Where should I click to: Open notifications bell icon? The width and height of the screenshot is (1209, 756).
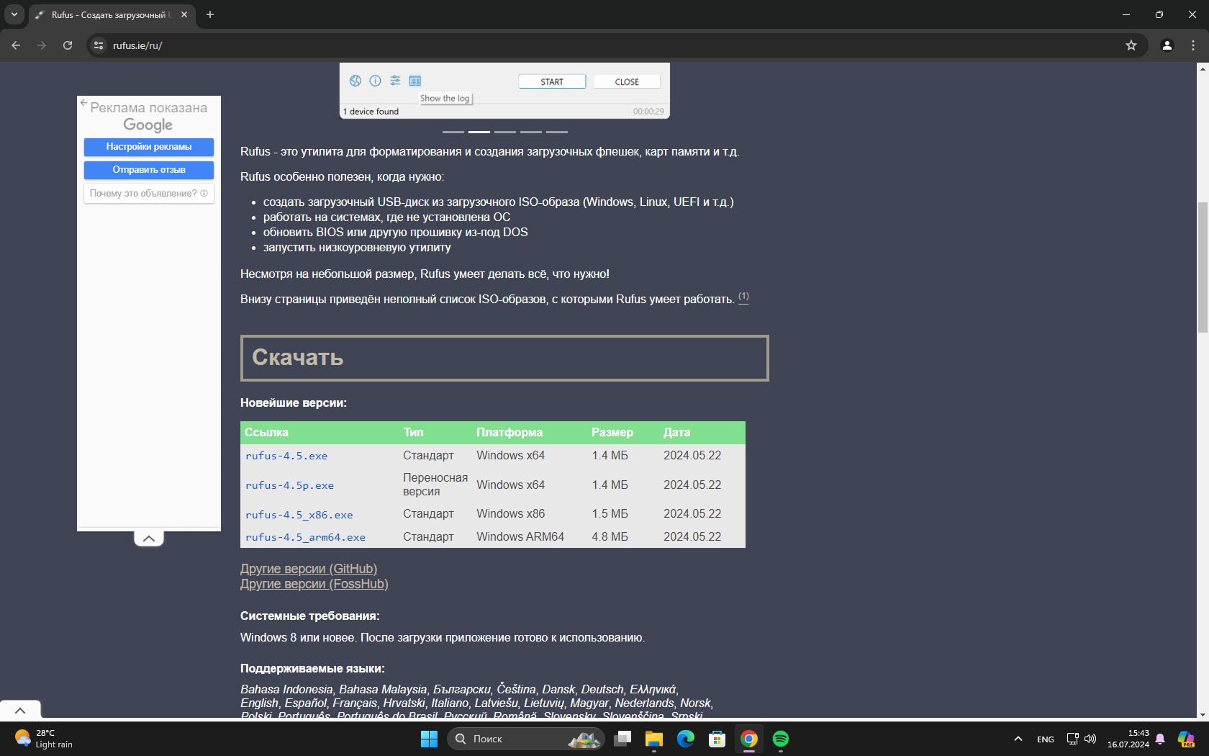(1160, 739)
